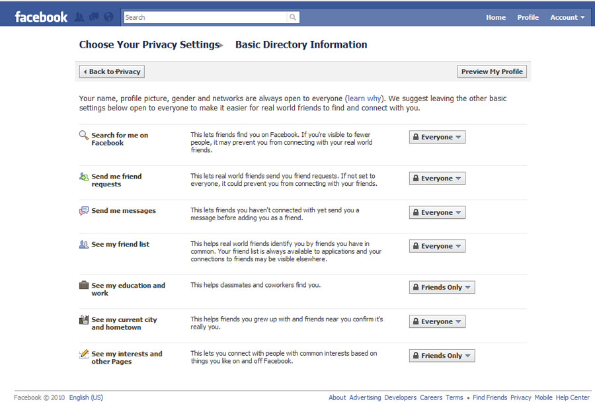Click the icon beside Send me friend requests
The image size is (595, 406).
pos(83,177)
